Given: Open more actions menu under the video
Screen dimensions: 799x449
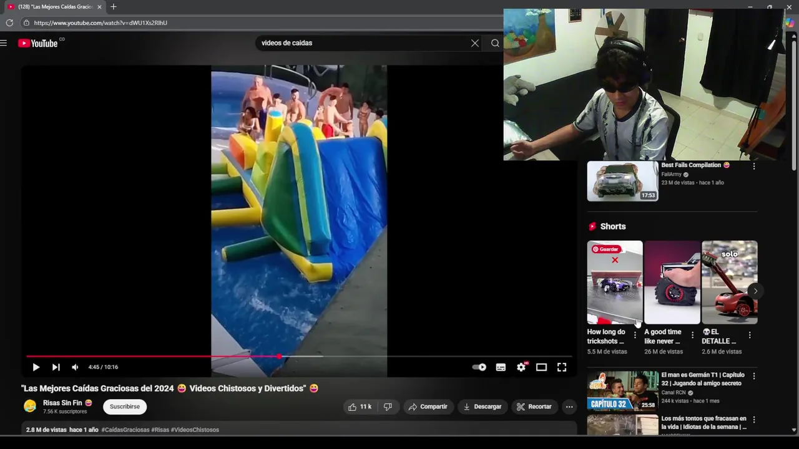Looking at the screenshot, I should pos(569,407).
